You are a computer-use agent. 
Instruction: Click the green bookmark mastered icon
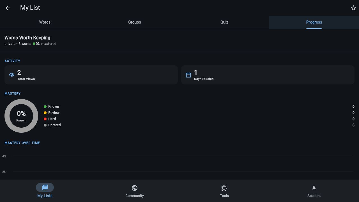34,44
